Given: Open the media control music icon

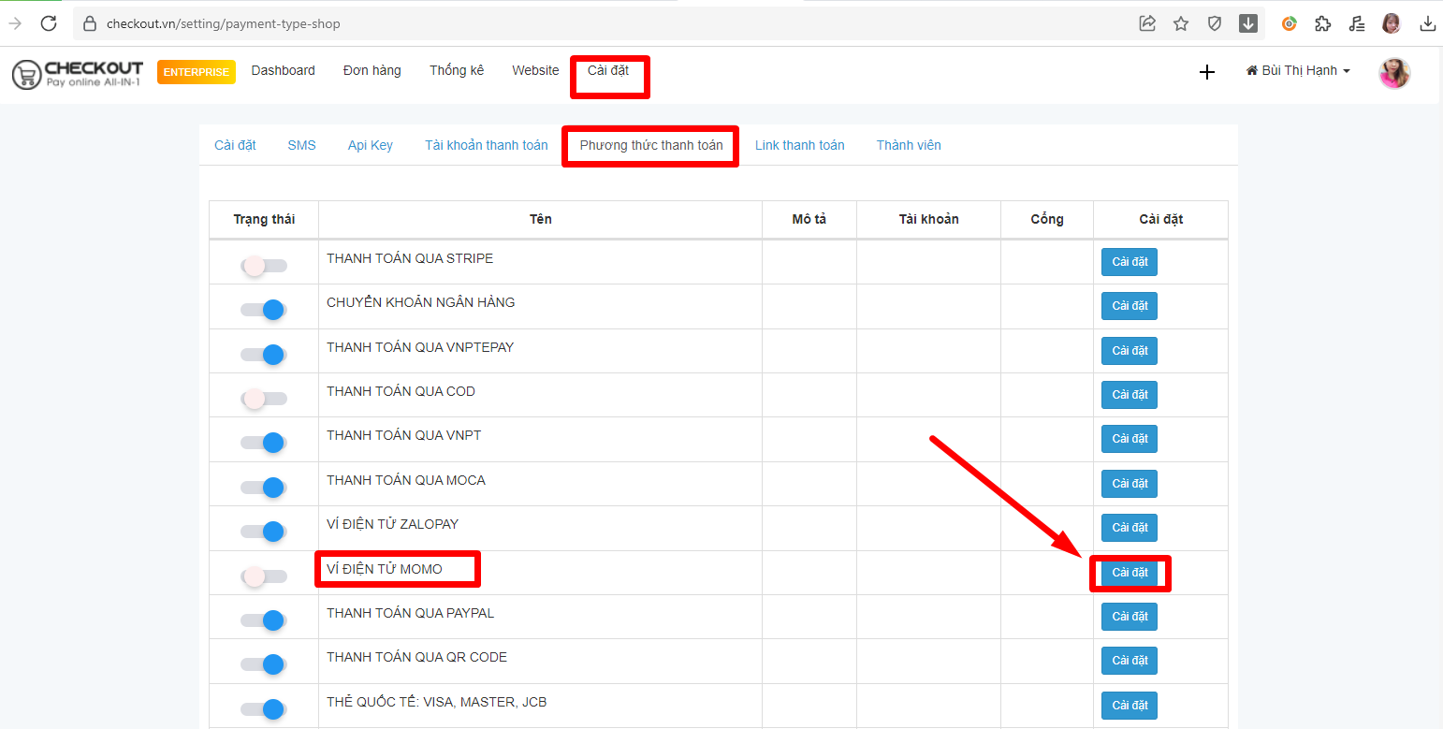Looking at the screenshot, I should [1357, 23].
